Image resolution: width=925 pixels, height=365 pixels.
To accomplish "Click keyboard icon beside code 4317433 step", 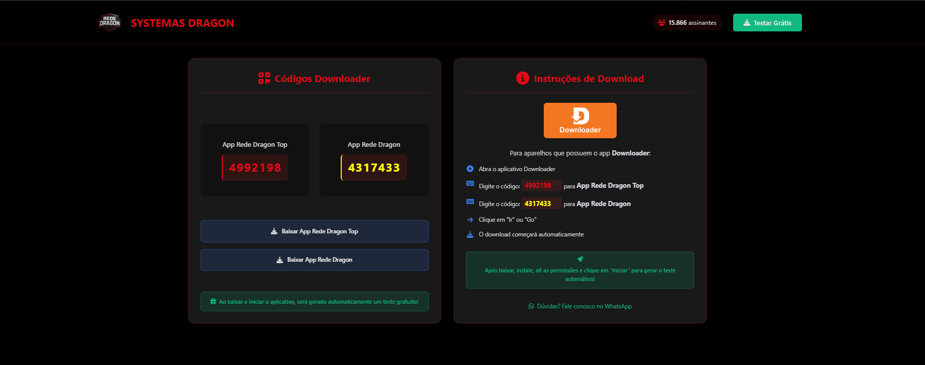I will click(x=470, y=201).
